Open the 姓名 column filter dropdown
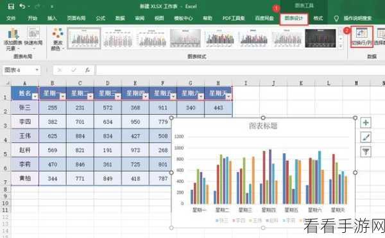Image resolution: width=385 pixels, height=238 pixels. point(35,97)
